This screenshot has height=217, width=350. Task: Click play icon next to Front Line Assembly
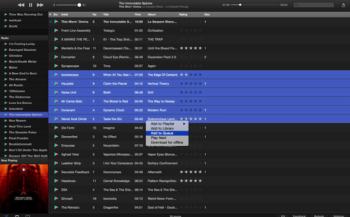coord(56,31)
